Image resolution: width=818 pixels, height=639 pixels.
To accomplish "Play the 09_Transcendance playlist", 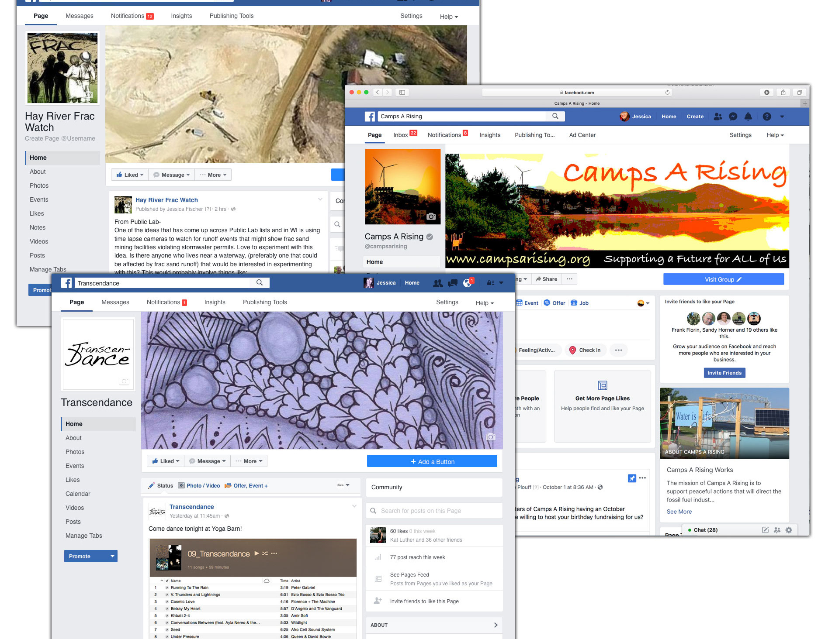I will (x=256, y=553).
